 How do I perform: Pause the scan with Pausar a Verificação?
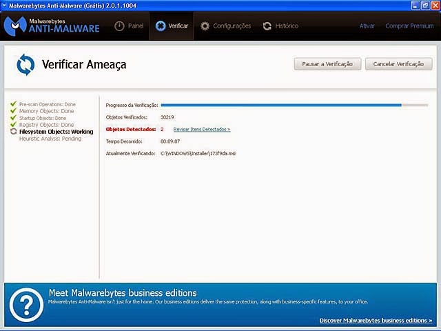tap(327, 64)
